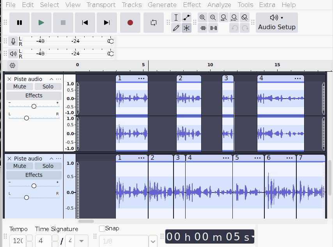
Task: Open the Analyze menu
Action: click(x=219, y=5)
